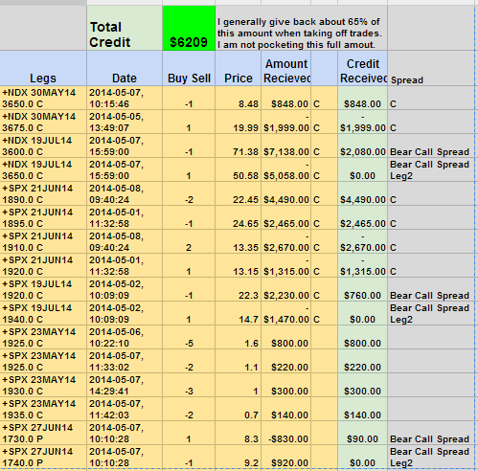Viewport: 478px width, 471px height.
Task: Select the +SPX 21JUN14 1910.0 C cell
Action: 43,241
